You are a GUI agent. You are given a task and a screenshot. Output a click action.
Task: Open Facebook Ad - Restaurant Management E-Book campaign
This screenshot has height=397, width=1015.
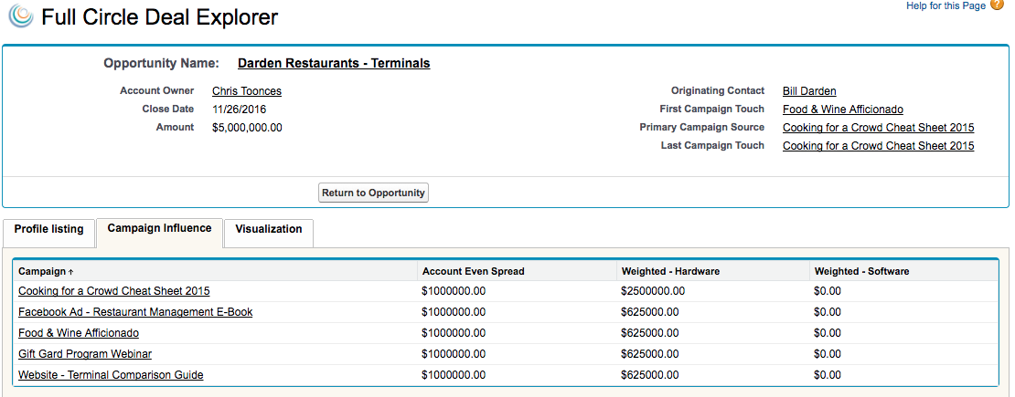[x=135, y=311]
